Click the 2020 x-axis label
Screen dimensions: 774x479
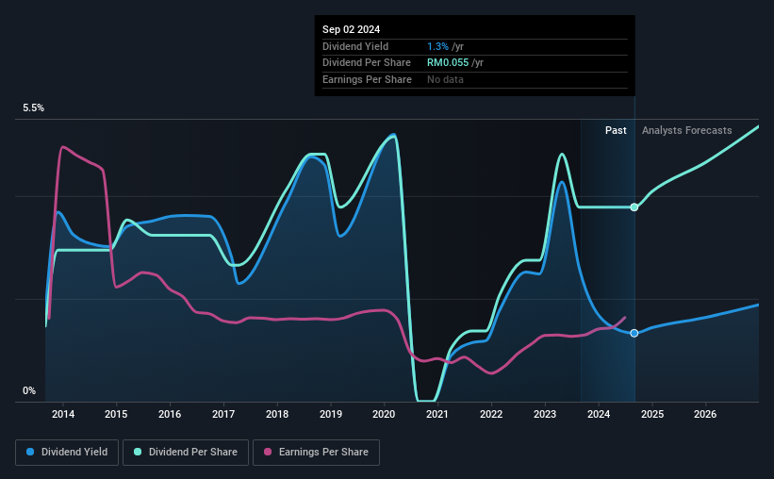click(384, 414)
